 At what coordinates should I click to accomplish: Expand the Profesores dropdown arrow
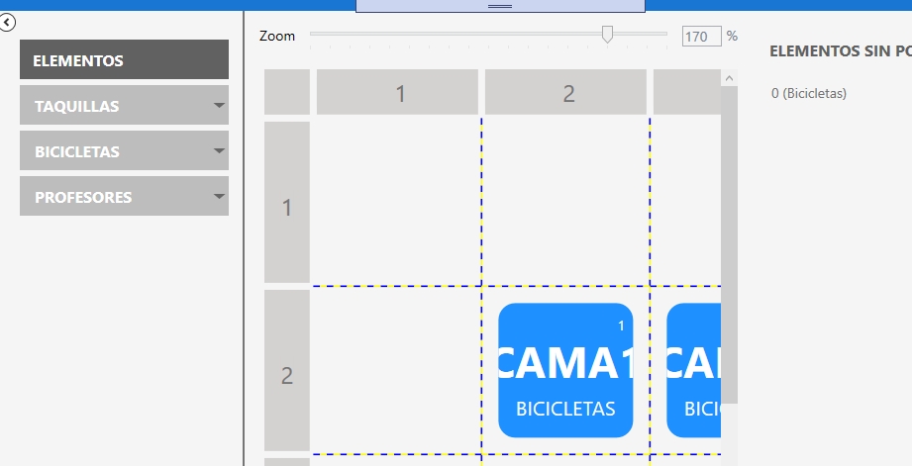(x=219, y=196)
